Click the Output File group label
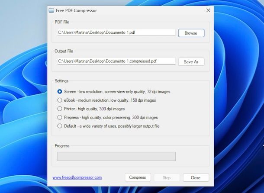Image resolution: width=264 pixels, height=193 pixels. coord(64,51)
